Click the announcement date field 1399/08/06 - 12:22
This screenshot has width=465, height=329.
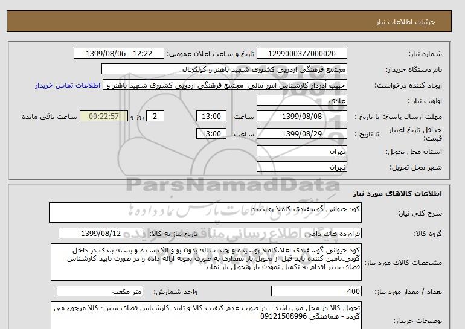point(118,53)
